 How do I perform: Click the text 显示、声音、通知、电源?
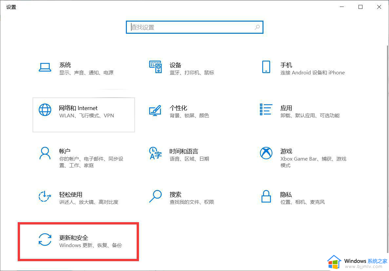86,72
